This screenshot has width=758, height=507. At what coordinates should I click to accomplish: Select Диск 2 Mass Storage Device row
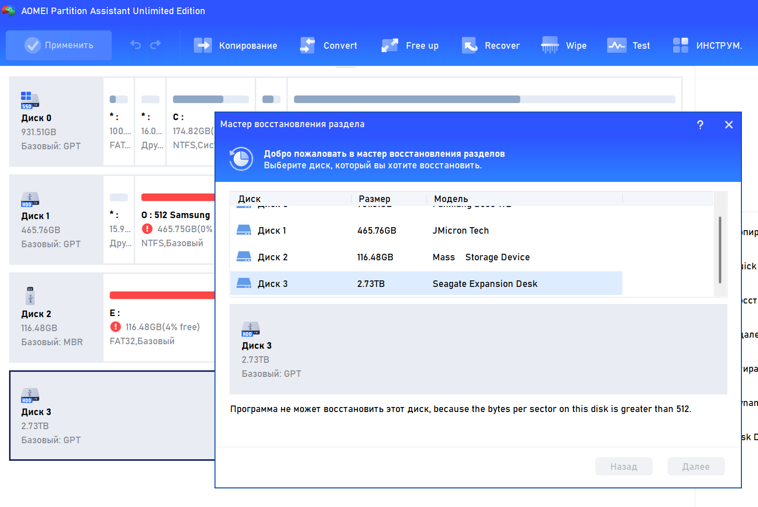click(x=426, y=257)
